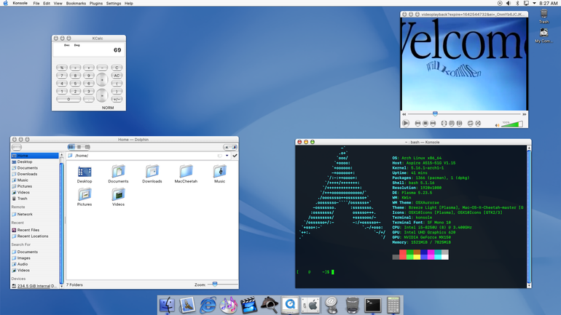This screenshot has width=561, height=315.
Task: Click the Bluetooth icon in menu bar
Action: (517, 3)
